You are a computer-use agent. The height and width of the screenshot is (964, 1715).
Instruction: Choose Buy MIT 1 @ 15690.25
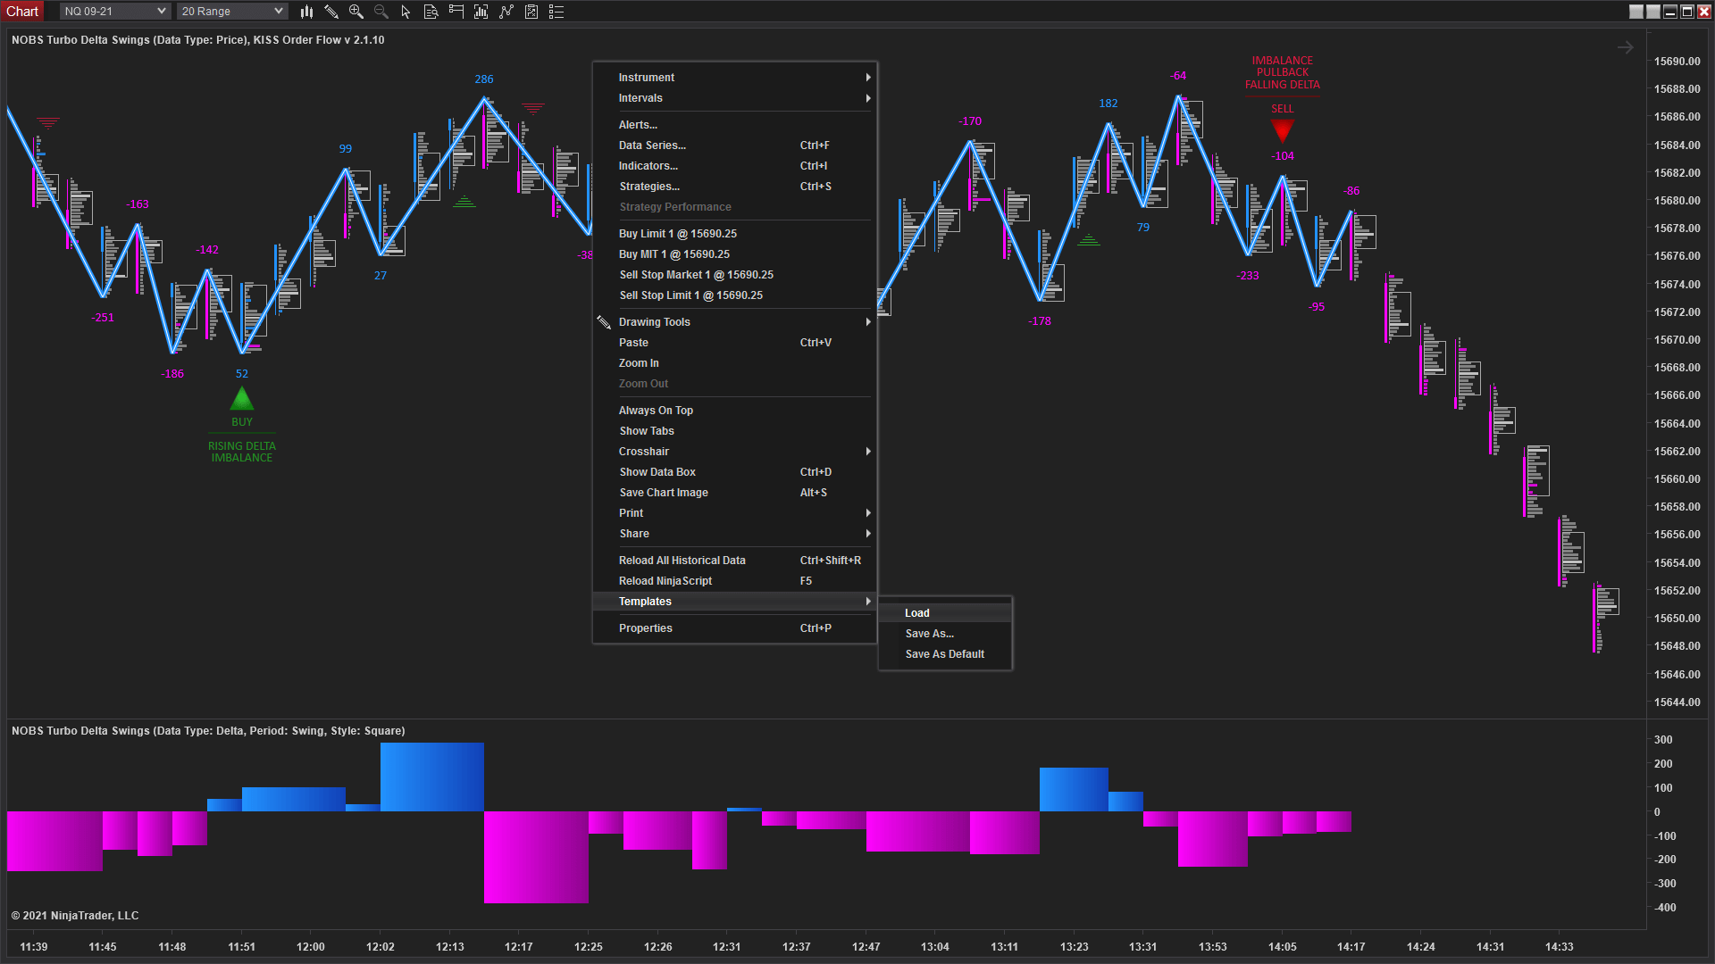point(735,254)
